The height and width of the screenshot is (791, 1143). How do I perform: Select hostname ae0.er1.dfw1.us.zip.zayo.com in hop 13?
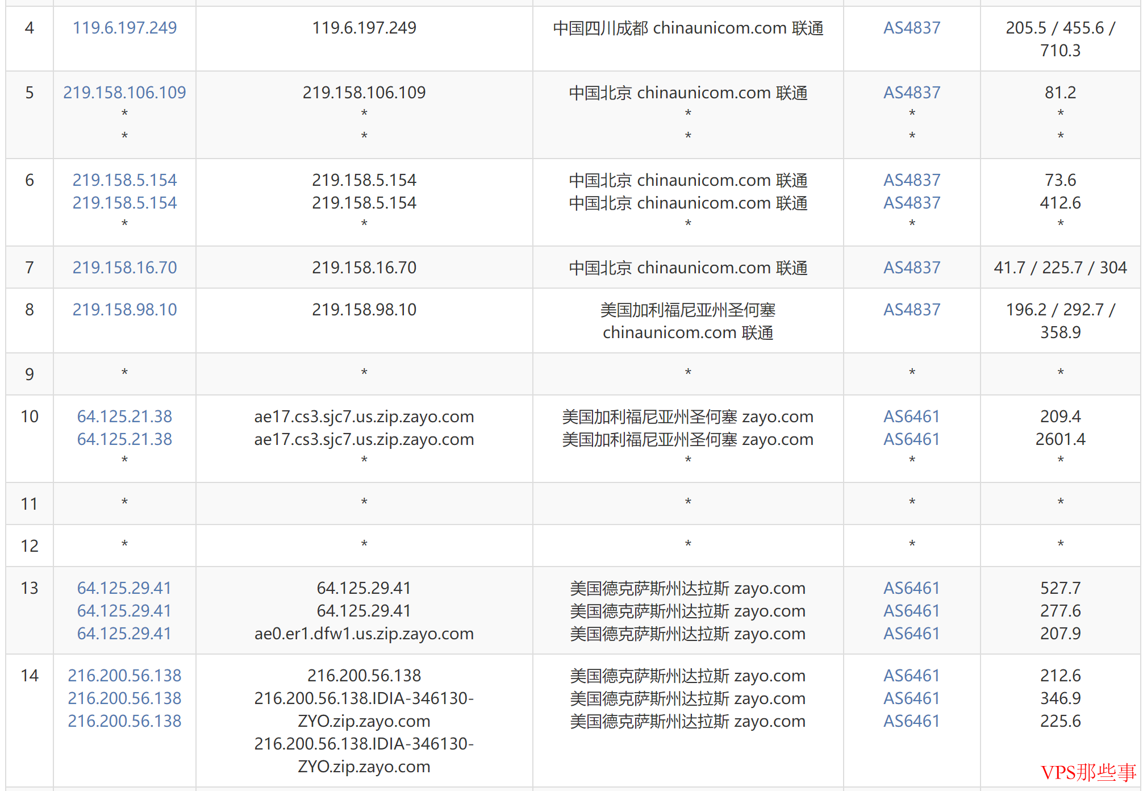tap(364, 634)
